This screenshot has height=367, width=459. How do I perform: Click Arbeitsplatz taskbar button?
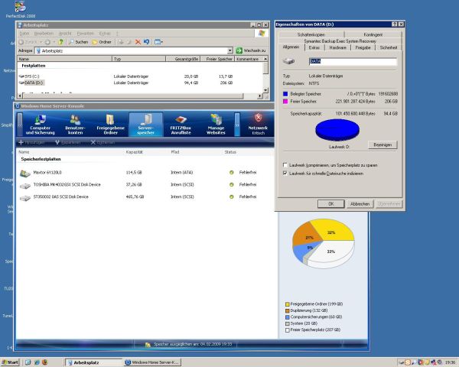(93, 362)
